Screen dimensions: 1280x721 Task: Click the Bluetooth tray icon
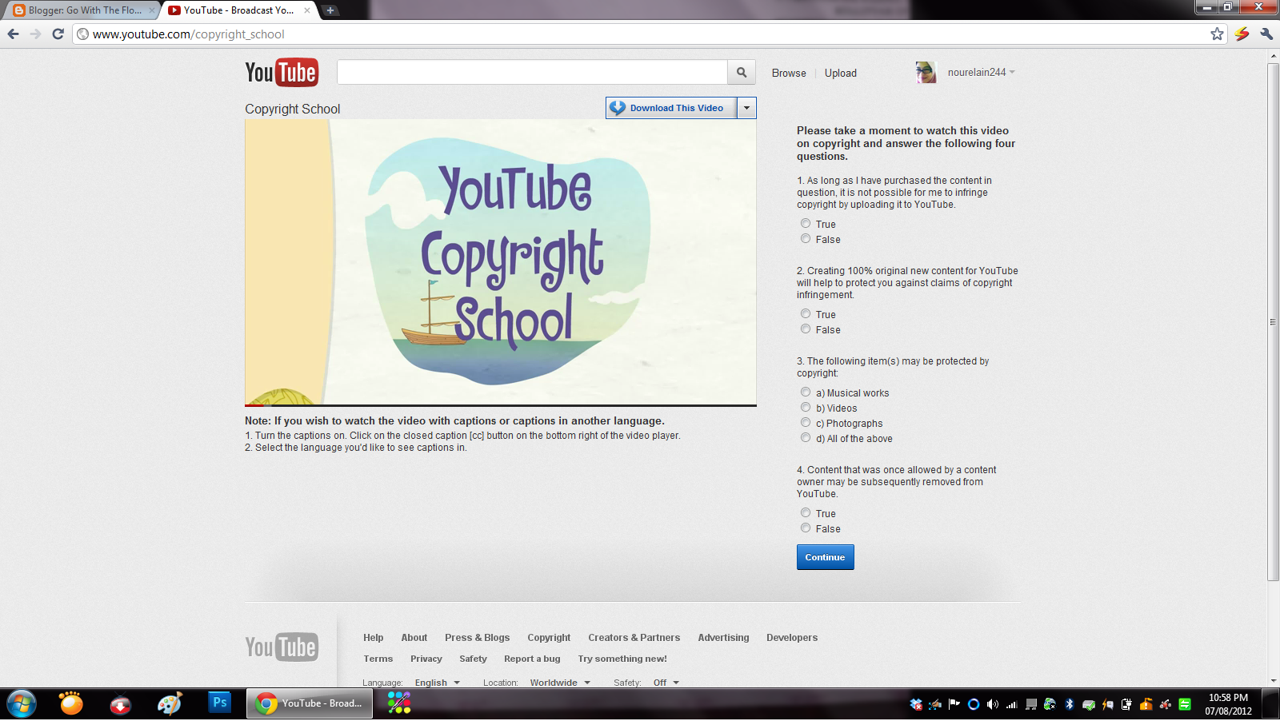tap(1070, 704)
